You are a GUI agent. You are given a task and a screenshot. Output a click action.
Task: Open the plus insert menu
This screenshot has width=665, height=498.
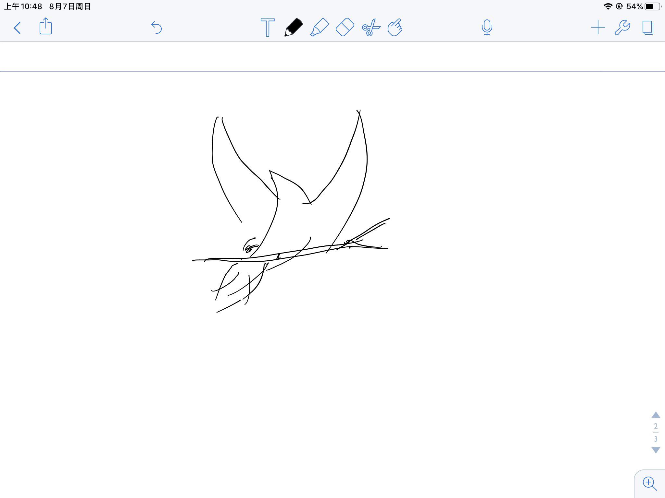(598, 28)
